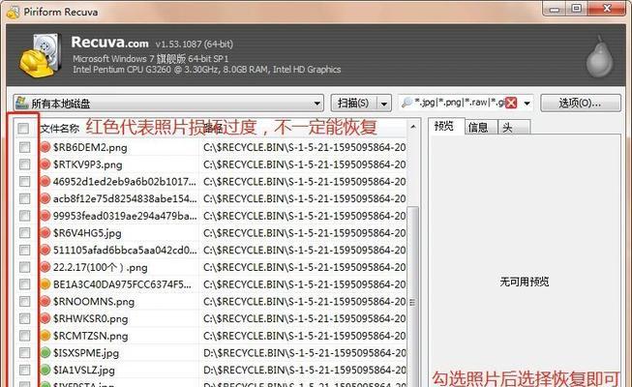This screenshot has width=632, height=387.
Task: Click red status dot of 46952d1ed2eb9a6b02b1017
Action: click(45, 182)
